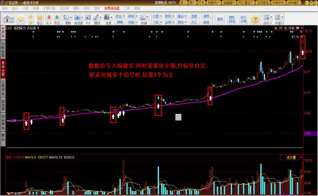Select the 画线 pencil drawing tool

(x=96, y=17)
